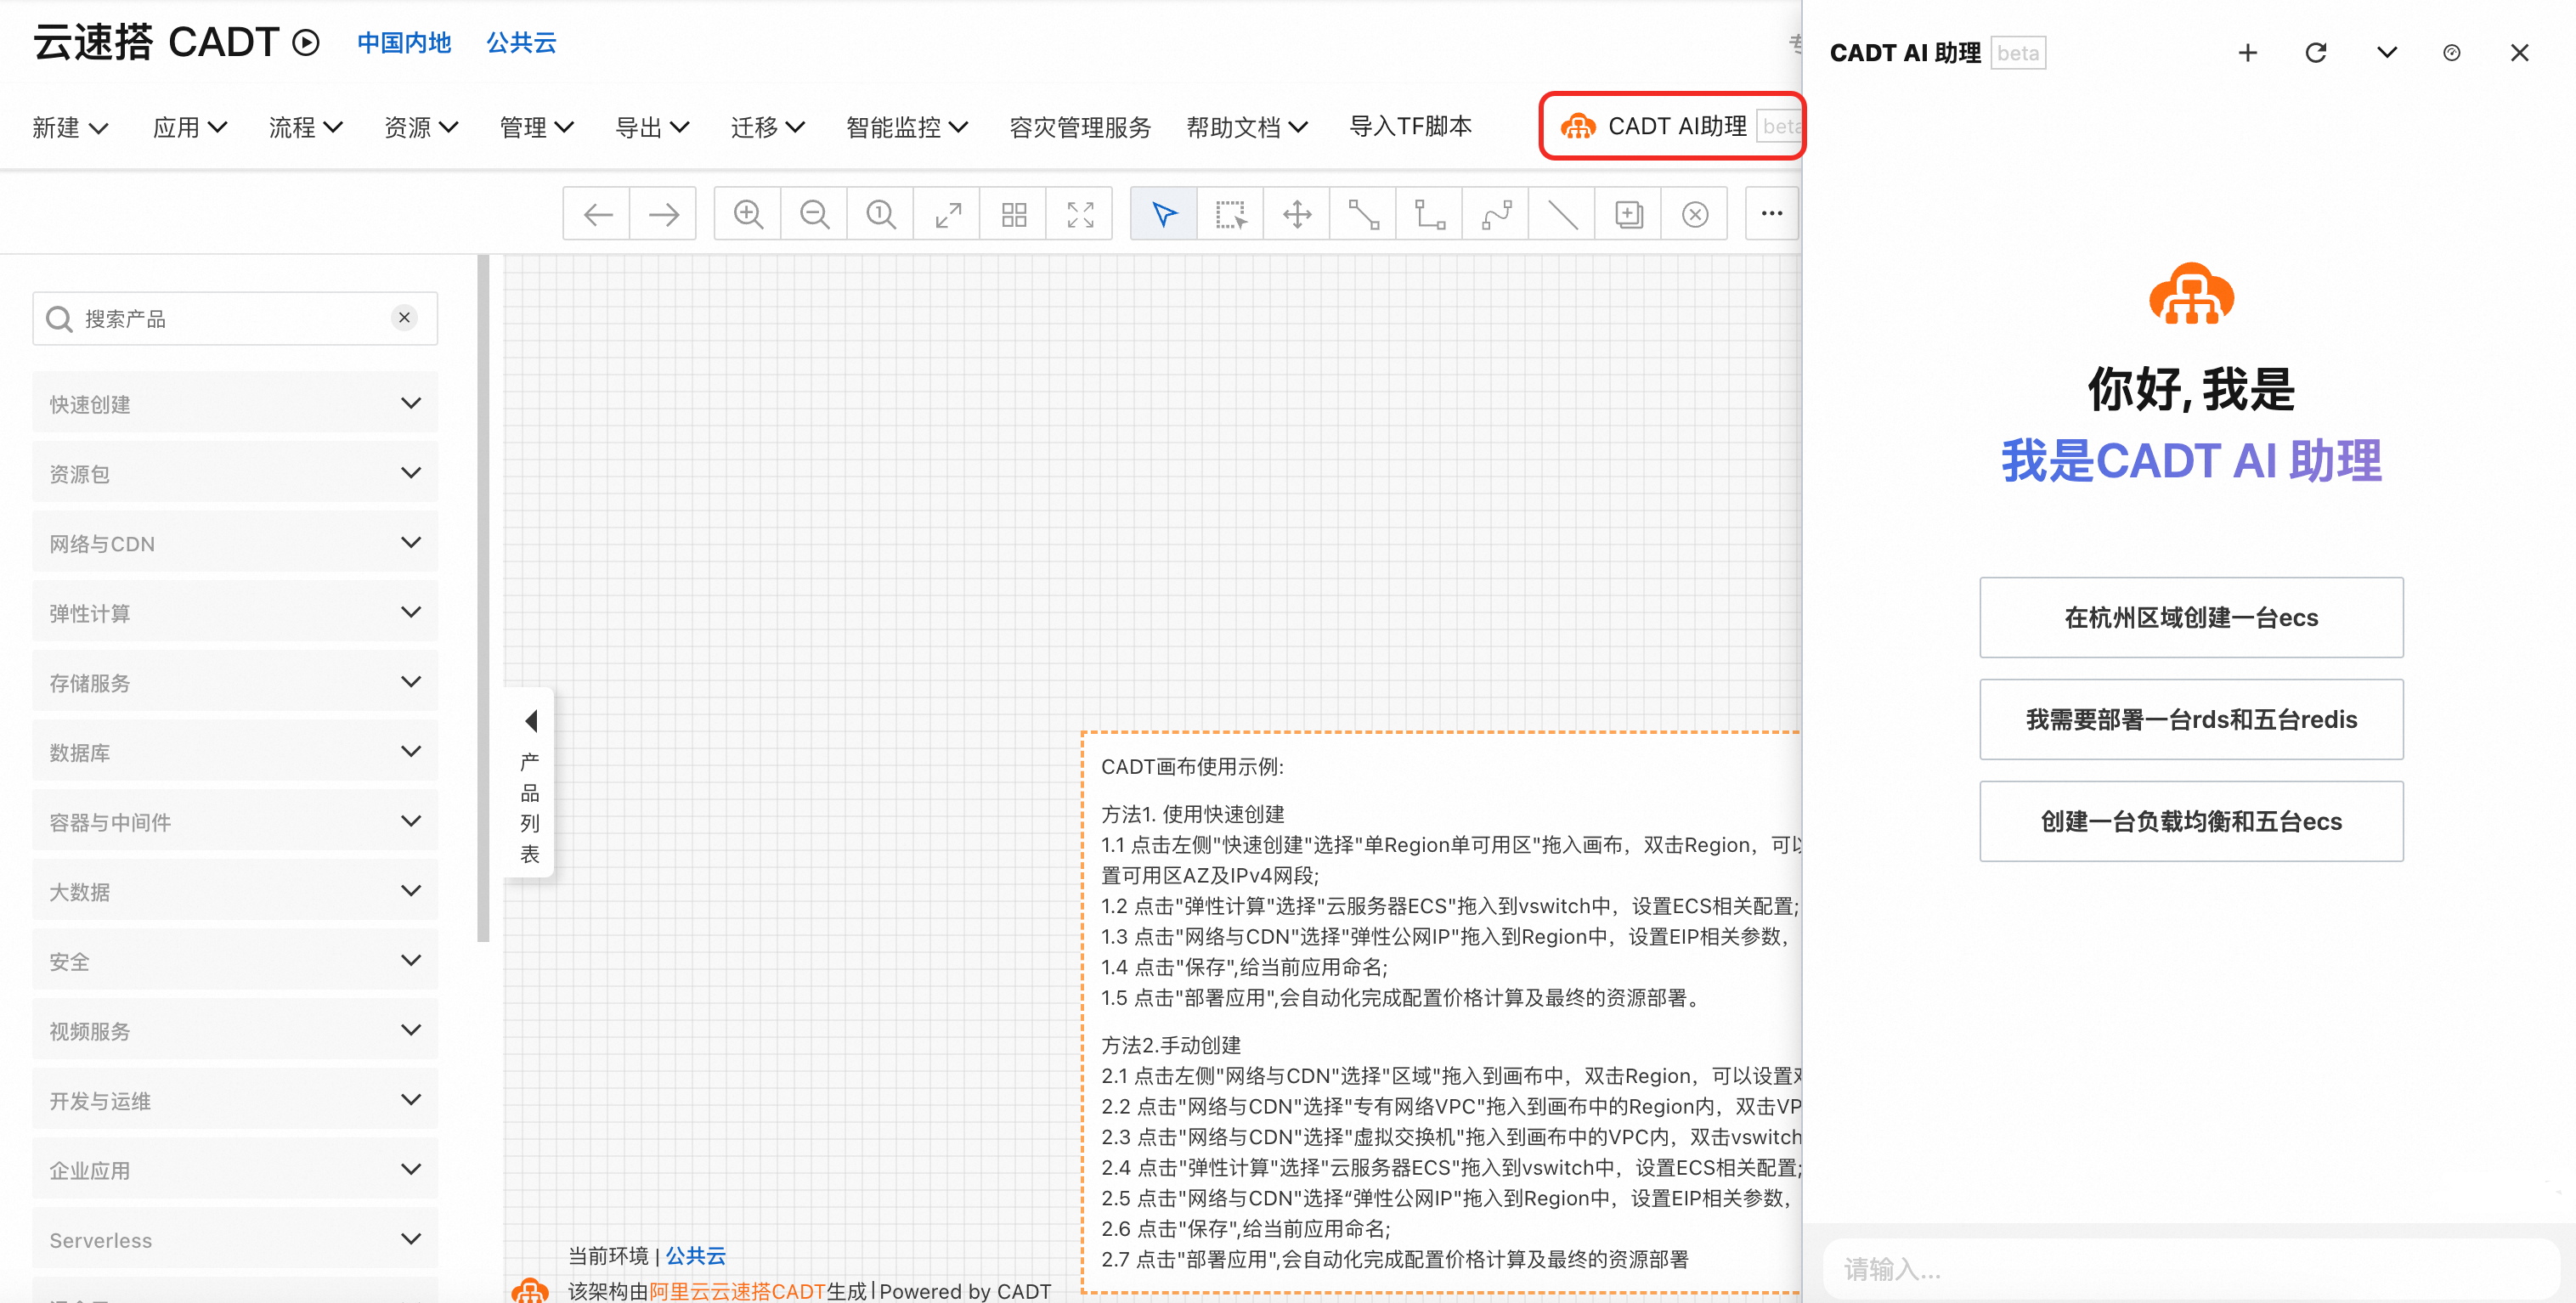Click the 中国内地 region link
This screenshot has height=1303, width=2576.
click(x=404, y=42)
